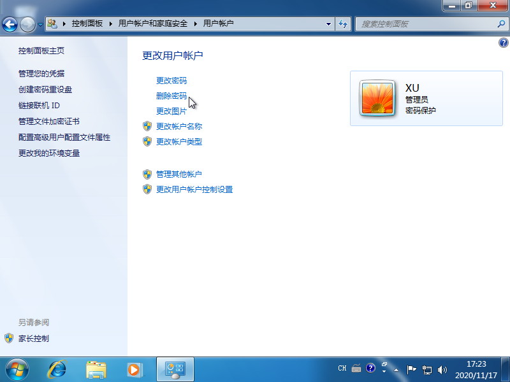Expand hidden tray icons with the up arrow
The width and height of the screenshot is (510, 382).
397,369
